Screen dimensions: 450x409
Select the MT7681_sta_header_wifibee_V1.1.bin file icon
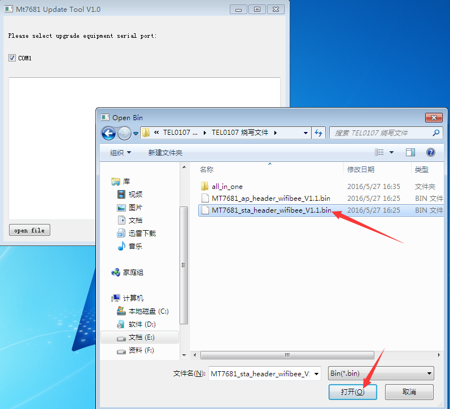[x=205, y=210]
